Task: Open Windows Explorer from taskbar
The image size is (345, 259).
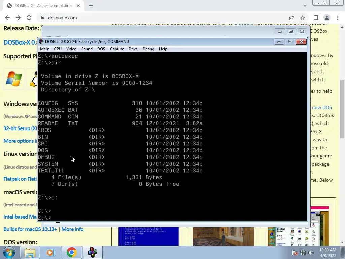Action: [30, 252]
